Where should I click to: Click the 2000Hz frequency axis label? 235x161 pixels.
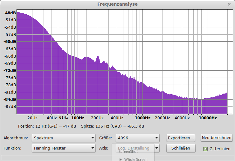point(162,118)
